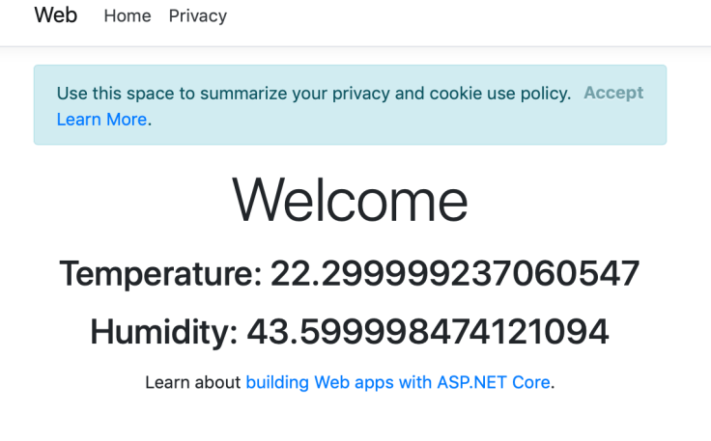Open the Learn More link

coord(101,120)
